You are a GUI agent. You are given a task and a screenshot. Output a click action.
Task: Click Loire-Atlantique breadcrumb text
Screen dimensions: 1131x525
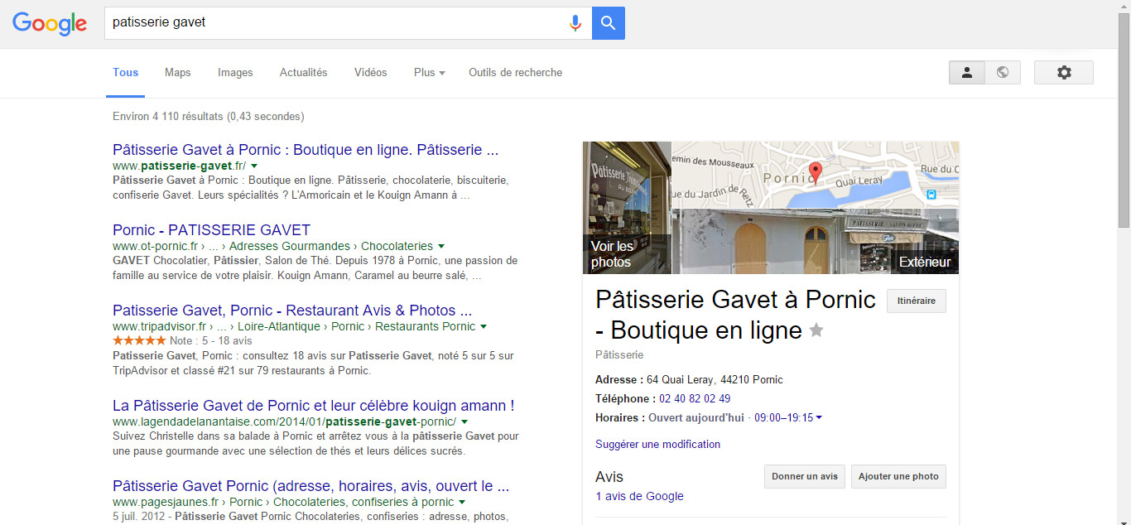click(x=279, y=326)
